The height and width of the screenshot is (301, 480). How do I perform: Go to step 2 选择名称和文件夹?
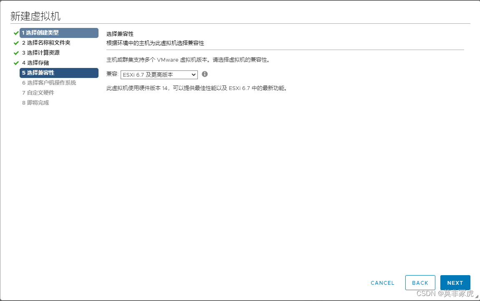coord(46,43)
